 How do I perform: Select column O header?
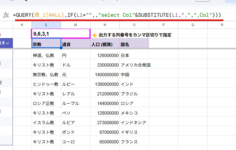click(x=134, y=25)
